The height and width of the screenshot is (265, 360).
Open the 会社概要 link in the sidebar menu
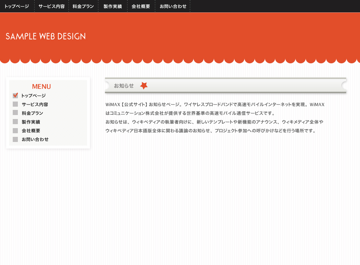point(31,131)
